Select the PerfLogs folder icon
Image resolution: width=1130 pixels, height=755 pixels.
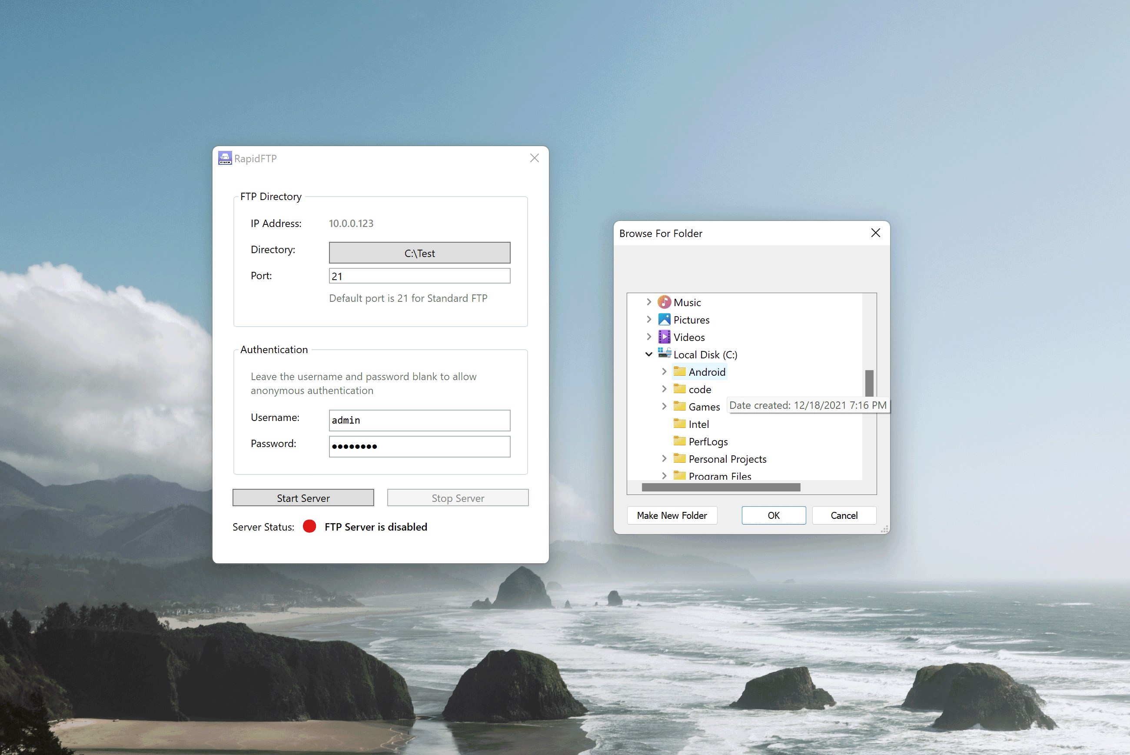point(679,441)
